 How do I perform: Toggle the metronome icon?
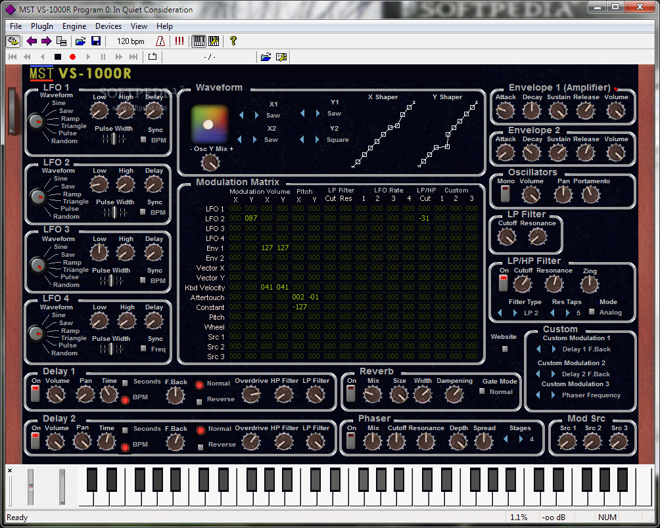pyautogui.click(x=160, y=41)
